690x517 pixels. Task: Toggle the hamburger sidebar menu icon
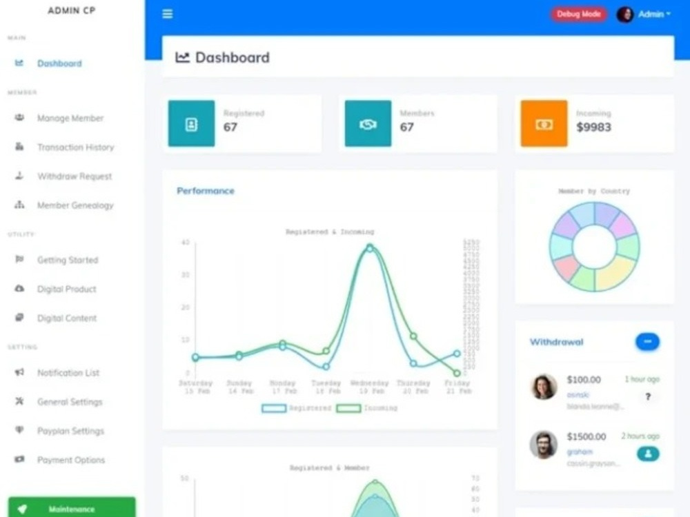[167, 14]
